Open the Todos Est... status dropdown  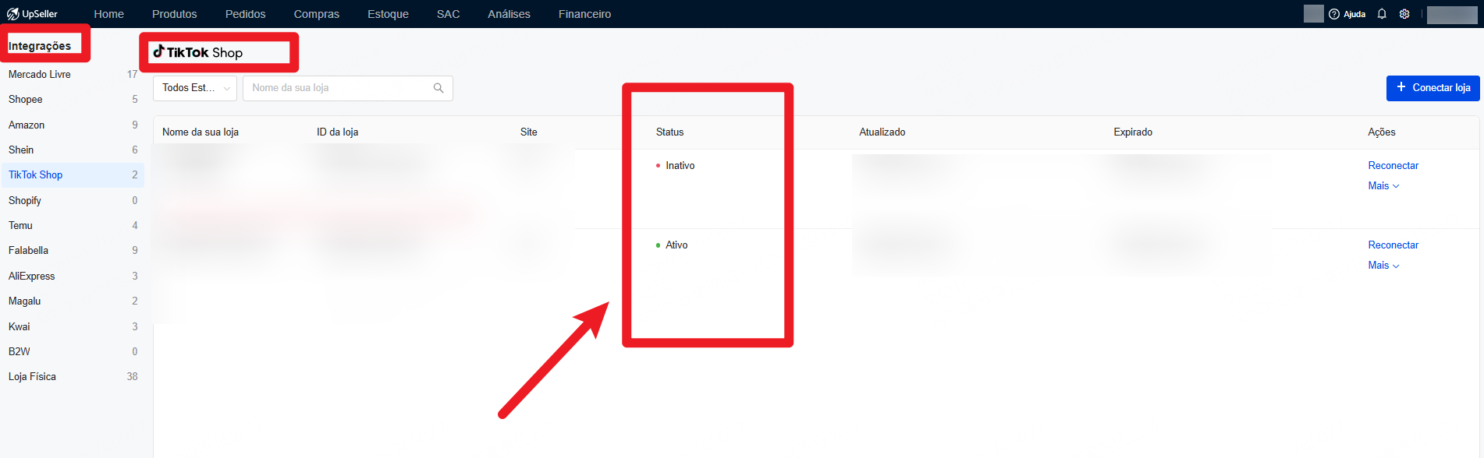click(195, 88)
